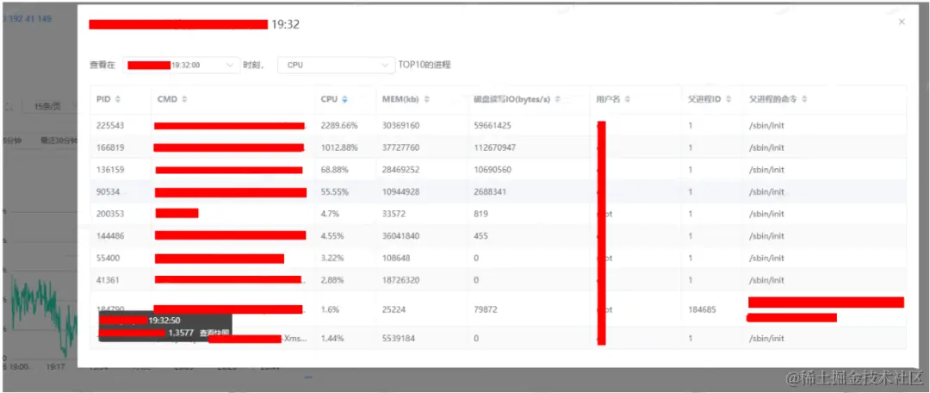Sort the table by CMD column
930x393 pixels.
coord(184,99)
